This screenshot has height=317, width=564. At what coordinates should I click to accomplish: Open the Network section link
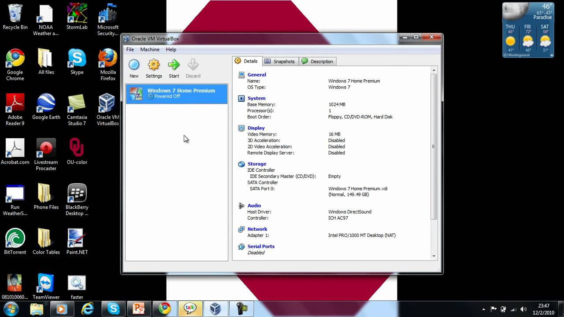tap(257, 229)
